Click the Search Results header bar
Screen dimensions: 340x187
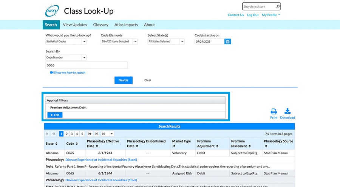169,126
